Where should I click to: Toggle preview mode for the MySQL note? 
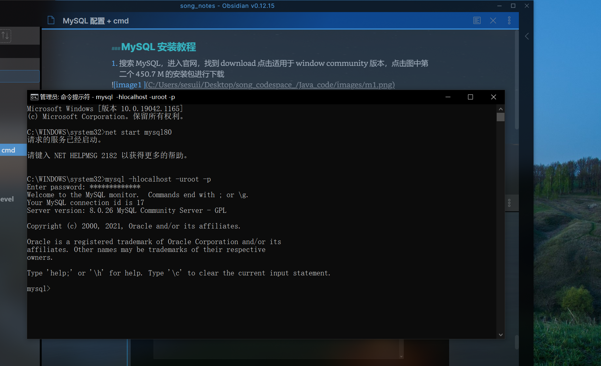[477, 21]
